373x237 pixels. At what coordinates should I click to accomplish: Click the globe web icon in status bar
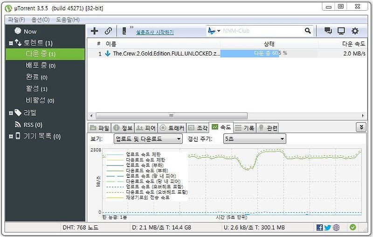pyautogui.click(x=336, y=228)
